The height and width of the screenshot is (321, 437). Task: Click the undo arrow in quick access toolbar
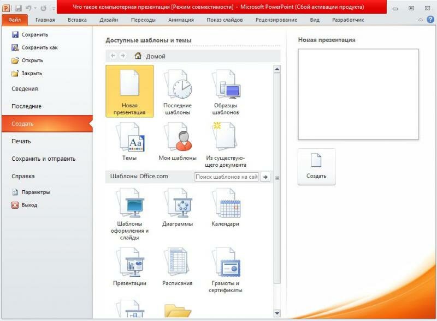[28, 8]
